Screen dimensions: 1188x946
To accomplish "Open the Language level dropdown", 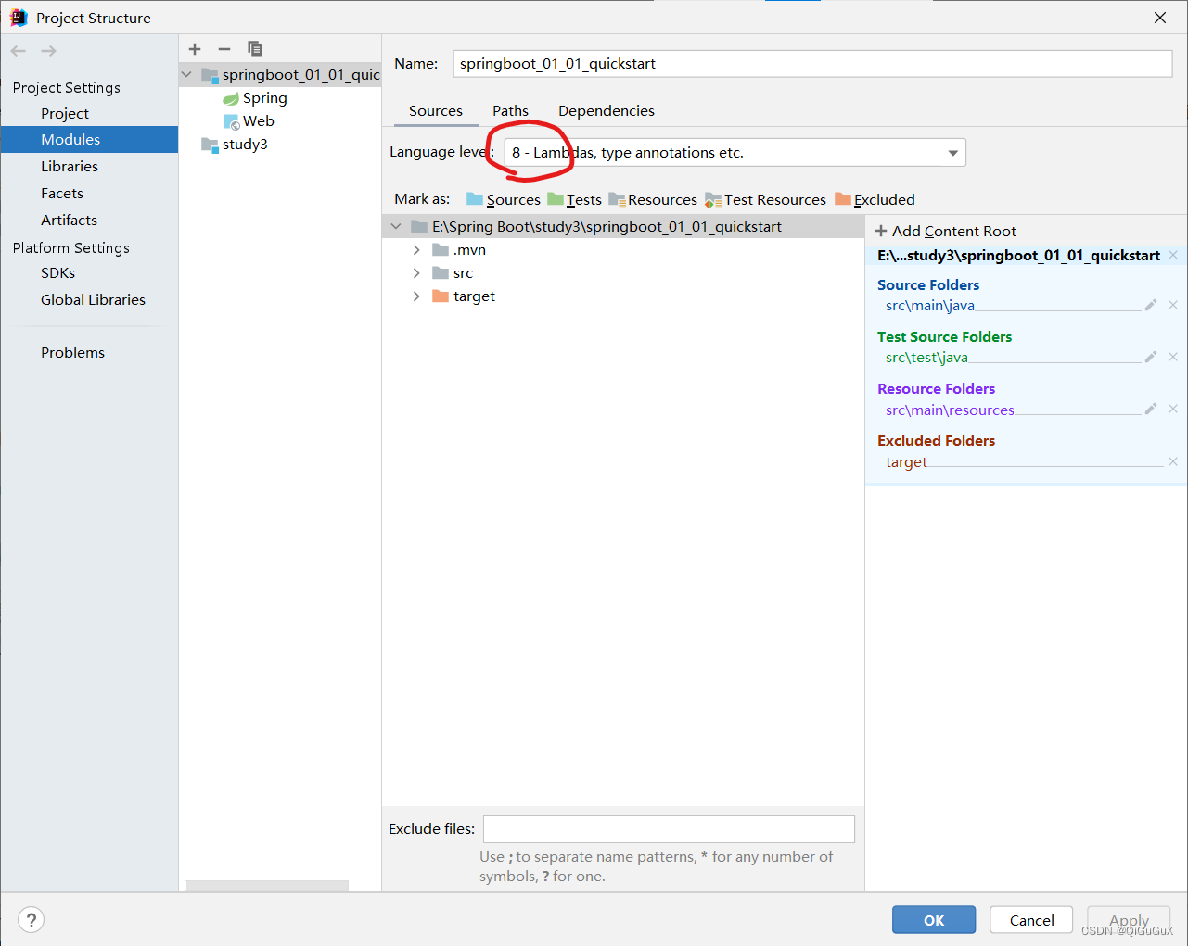I will (952, 152).
